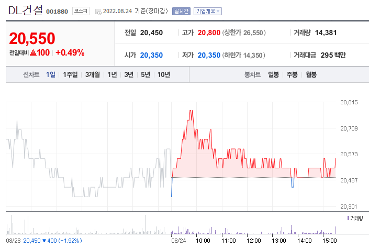Select the 3년 line chart period
The width and height of the screenshot is (369, 249).
point(129,74)
